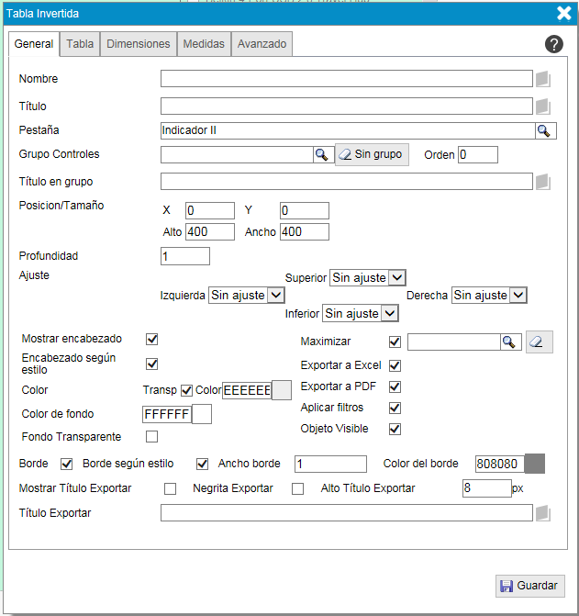
Task: Enable the Fondo Transparente checkbox
Action: (152, 436)
